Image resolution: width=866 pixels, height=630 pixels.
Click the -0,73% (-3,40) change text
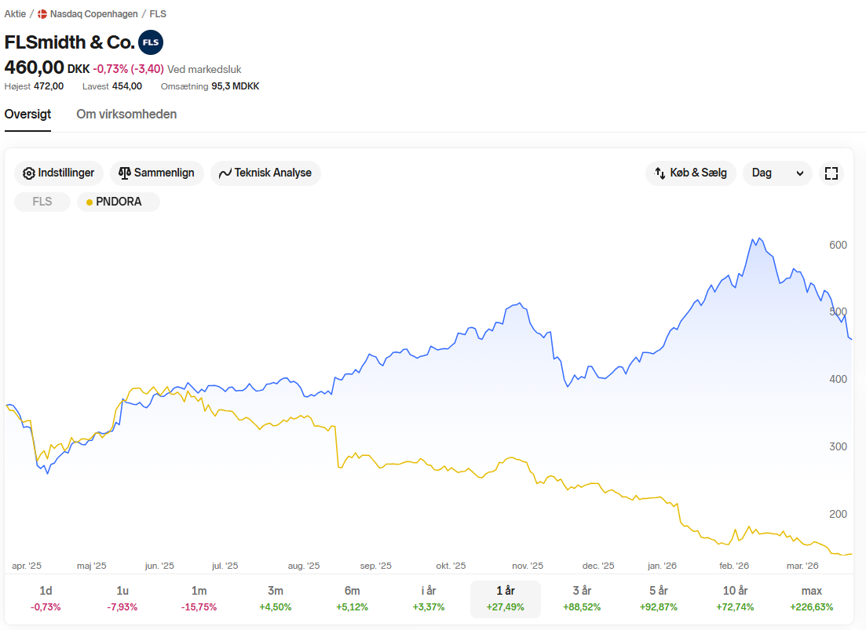[x=128, y=69]
